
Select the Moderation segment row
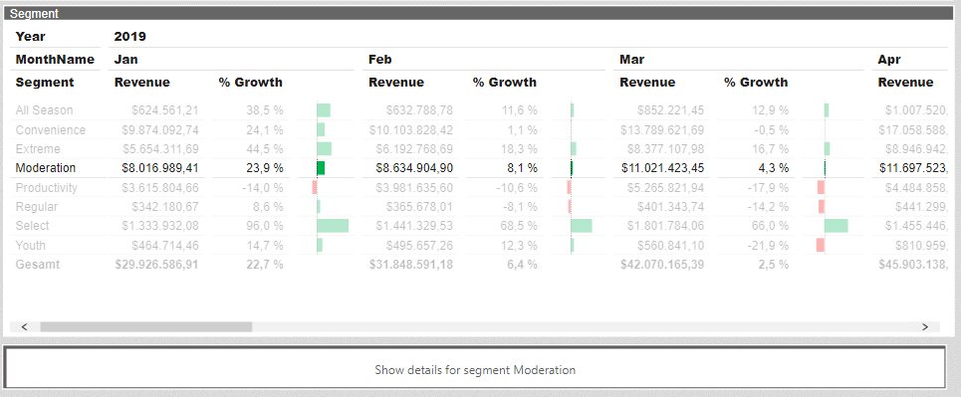coord(479,168)
